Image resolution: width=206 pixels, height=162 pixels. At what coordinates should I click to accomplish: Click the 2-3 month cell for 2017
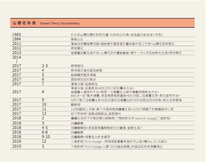pyautogui.click(x=45, y=66)
